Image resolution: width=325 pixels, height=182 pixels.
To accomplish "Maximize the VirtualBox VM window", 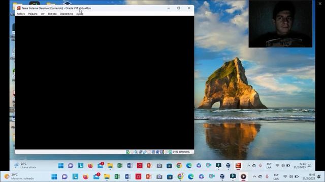I will 179,8.
